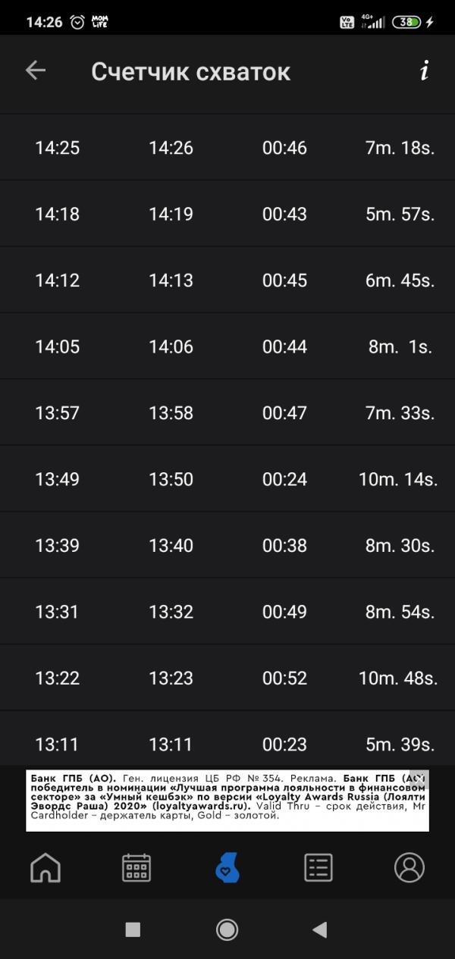The width and height of the screenshot is (455, 959).
Task: Tap the Android back triangle button
Action: pos(319,929)
